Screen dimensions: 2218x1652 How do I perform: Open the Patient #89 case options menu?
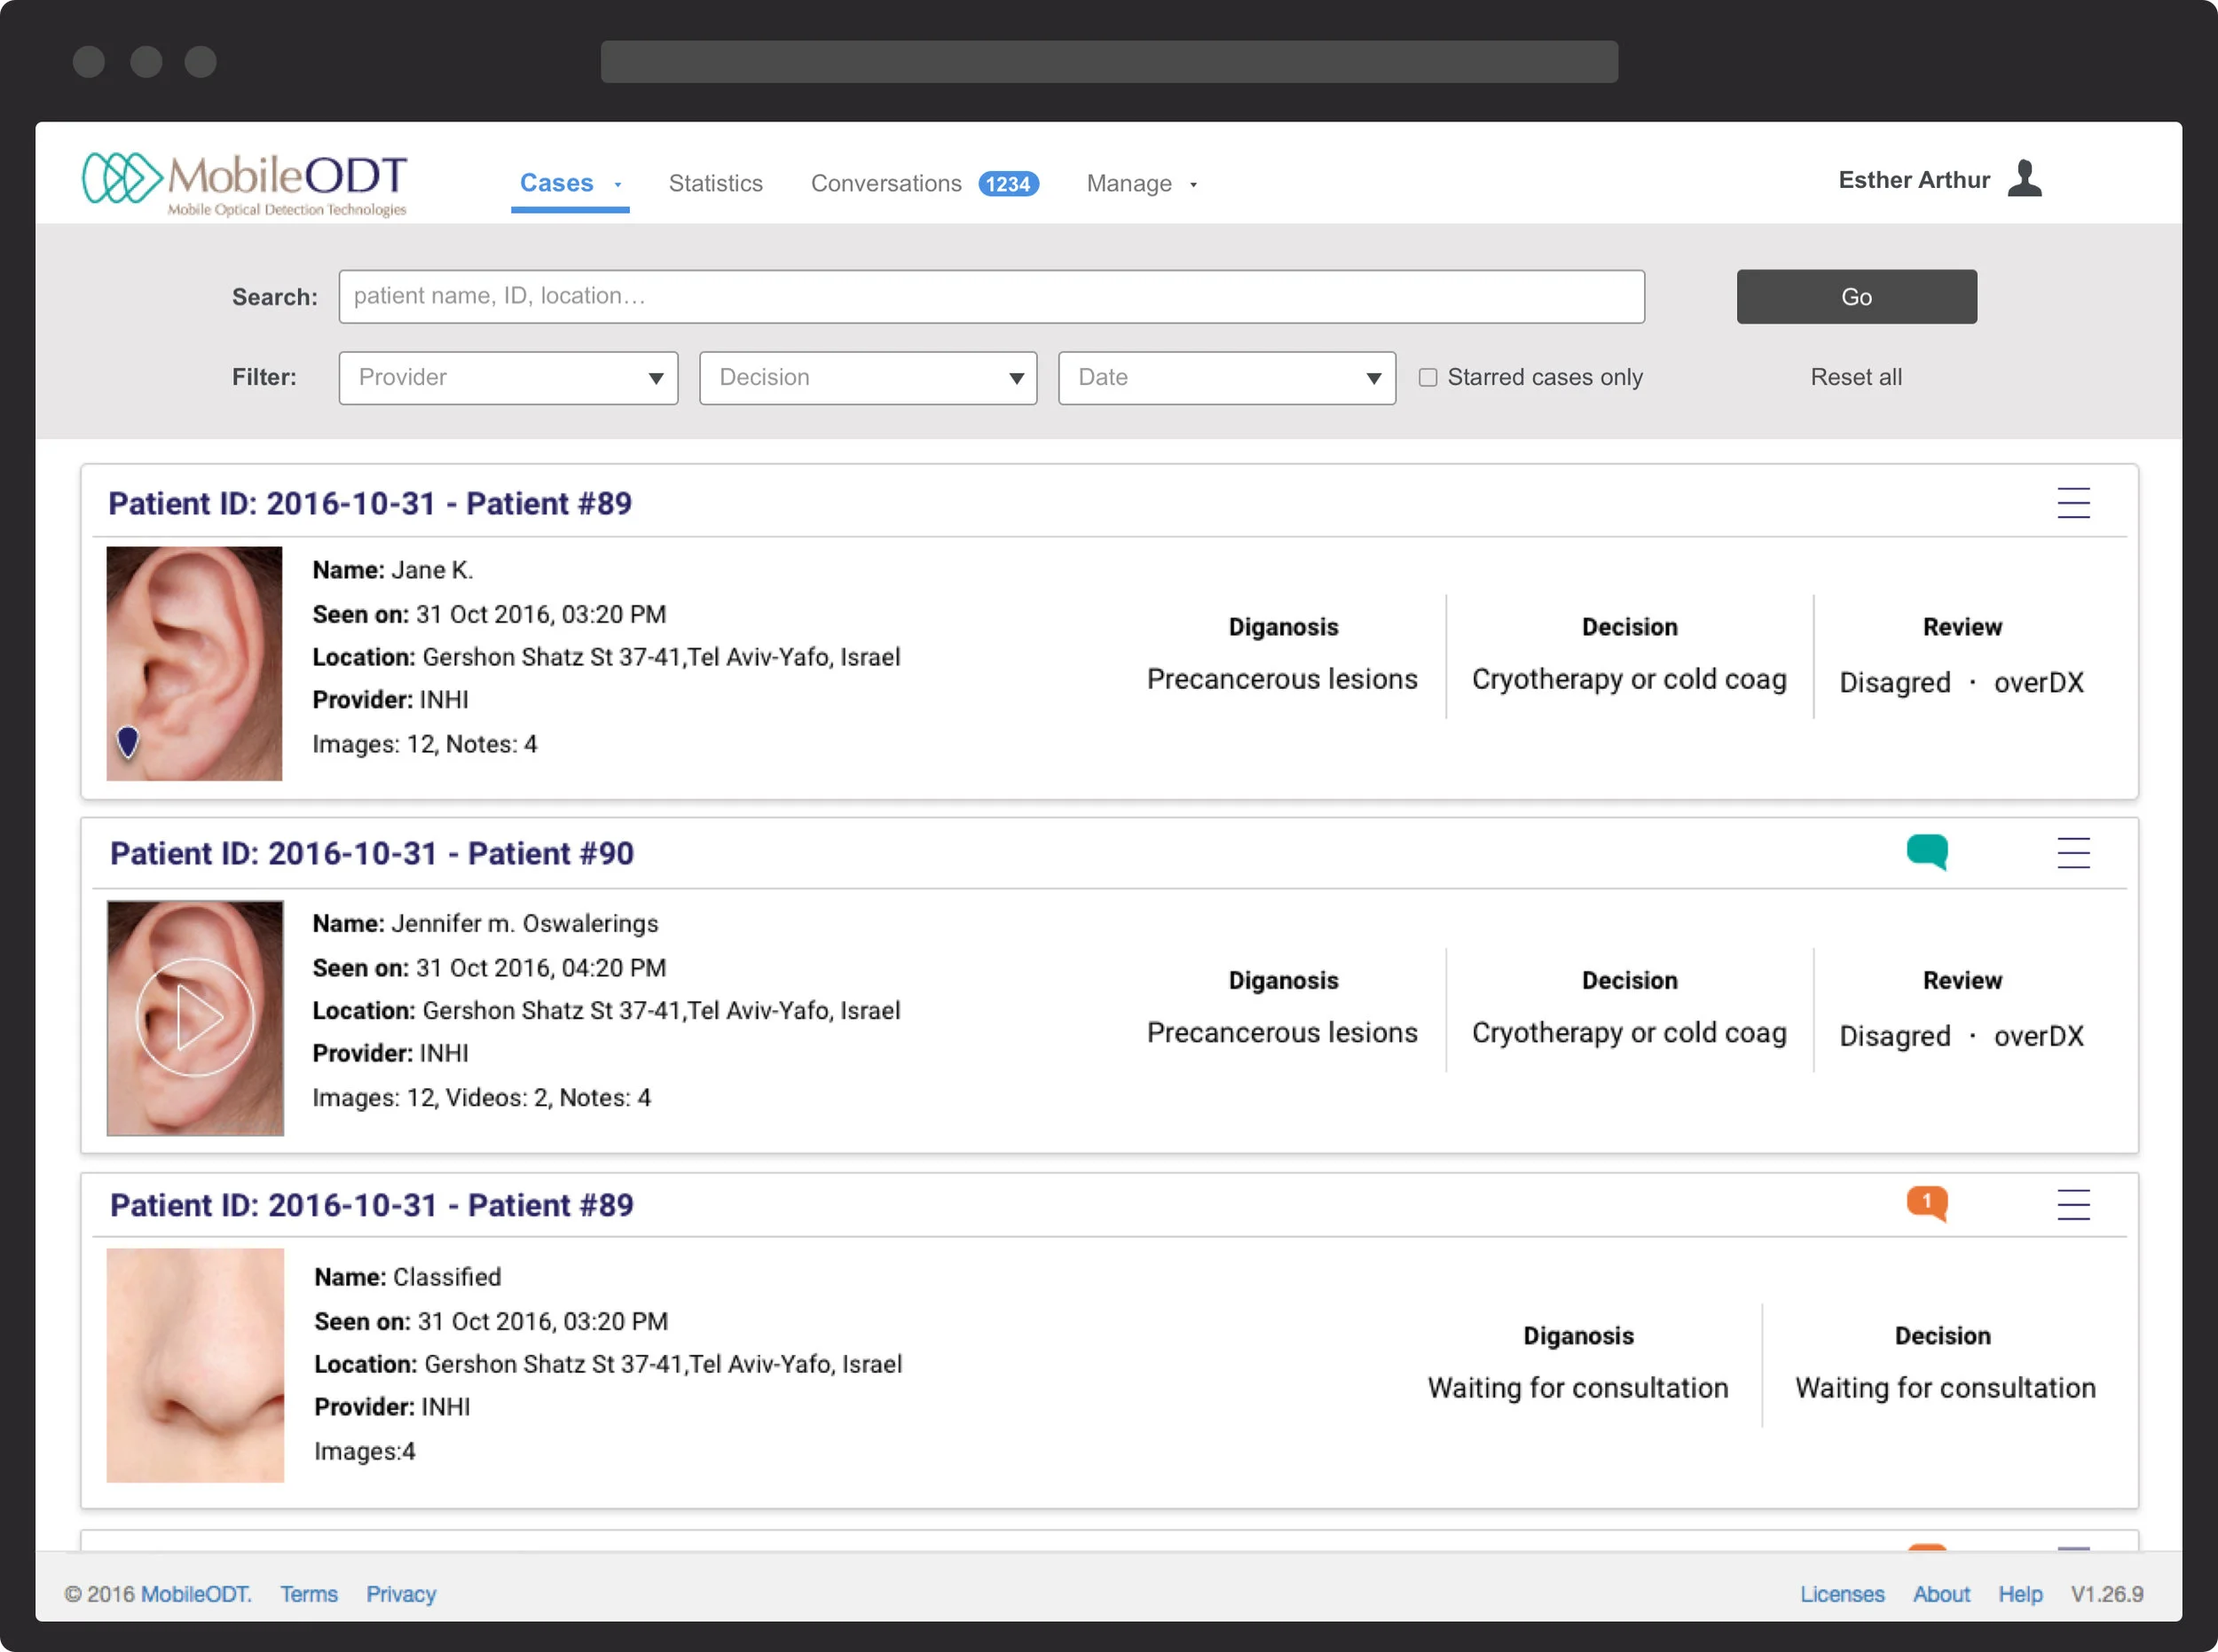2074,503
